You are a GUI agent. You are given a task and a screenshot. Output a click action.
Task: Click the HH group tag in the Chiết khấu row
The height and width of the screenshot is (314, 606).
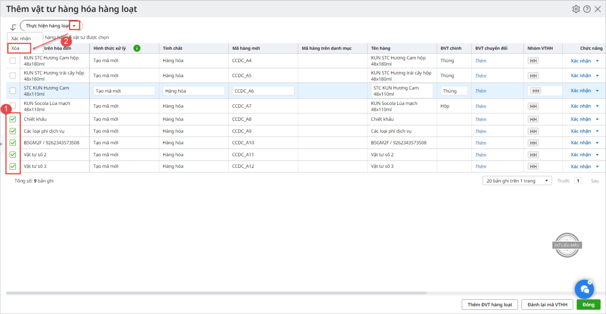533,120
